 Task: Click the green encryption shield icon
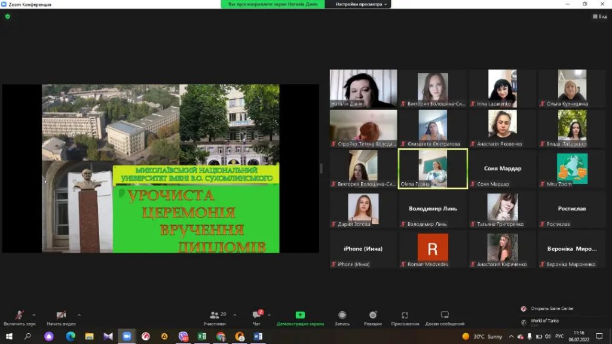click(8, 16)
